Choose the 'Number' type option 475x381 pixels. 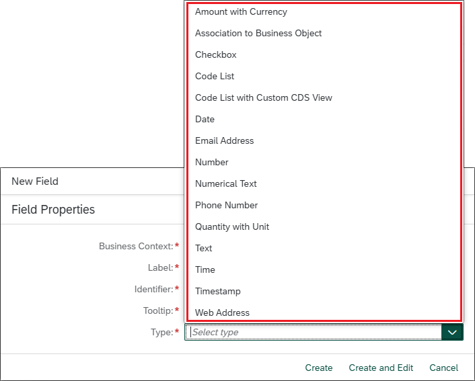point(212,162)
